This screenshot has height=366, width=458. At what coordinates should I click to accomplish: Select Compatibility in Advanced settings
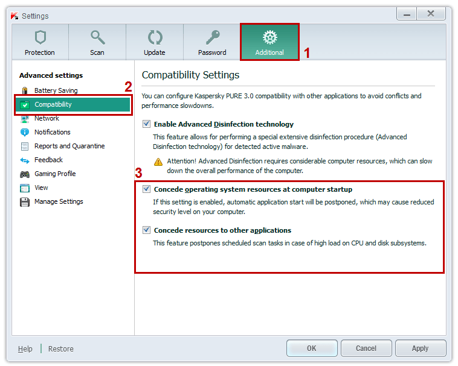[73, 104]
